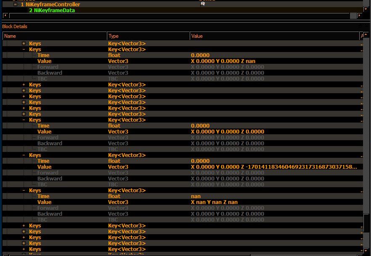Select the 2 NiKeyframeData block
Screen dimensions: 371x256
coord(52,10)
